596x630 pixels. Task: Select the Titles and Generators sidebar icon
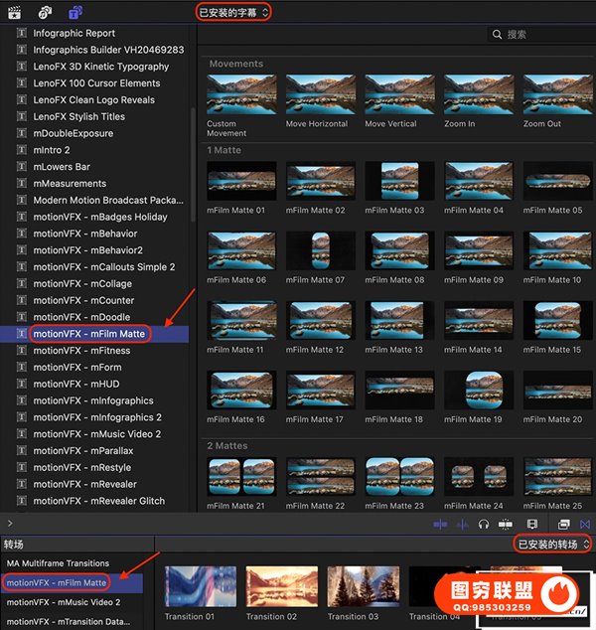[75, 12]
